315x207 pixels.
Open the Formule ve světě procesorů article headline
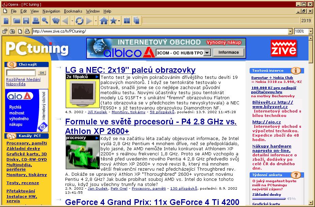(x=151, y=126)
